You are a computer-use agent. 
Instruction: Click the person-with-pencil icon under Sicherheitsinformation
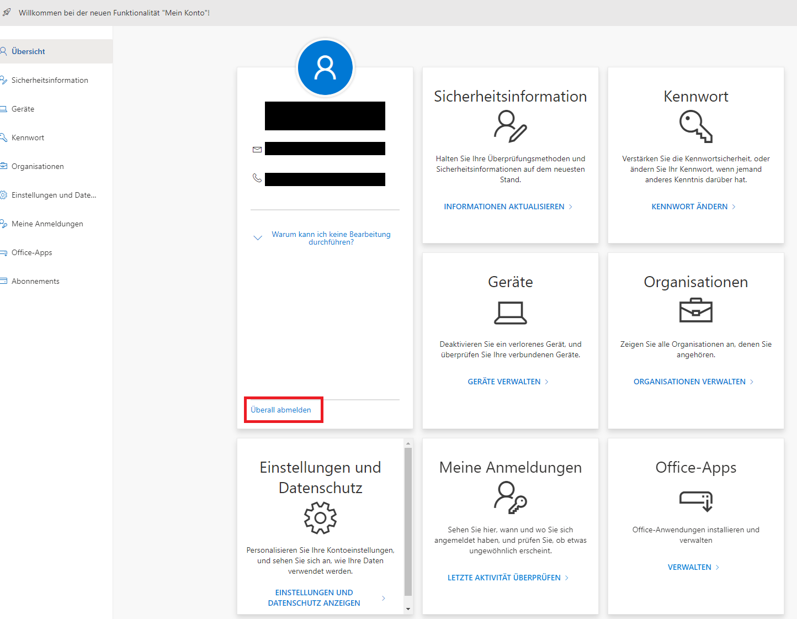[x=511, y=126]
